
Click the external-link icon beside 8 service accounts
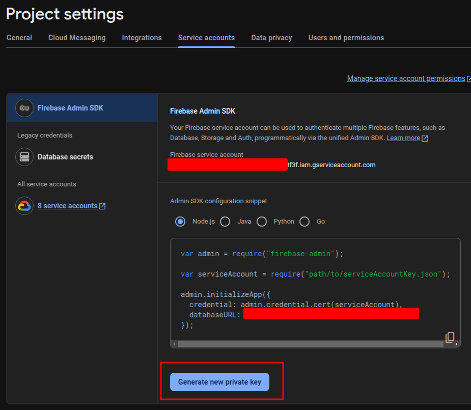tap(102, 206)
